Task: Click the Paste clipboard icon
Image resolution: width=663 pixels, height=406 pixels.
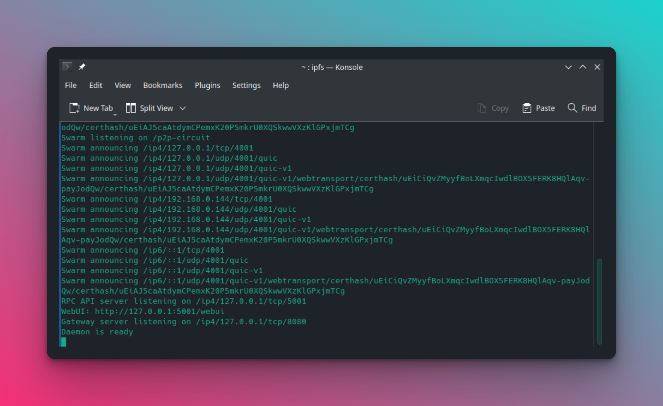Action: click(x=526, y=108)
